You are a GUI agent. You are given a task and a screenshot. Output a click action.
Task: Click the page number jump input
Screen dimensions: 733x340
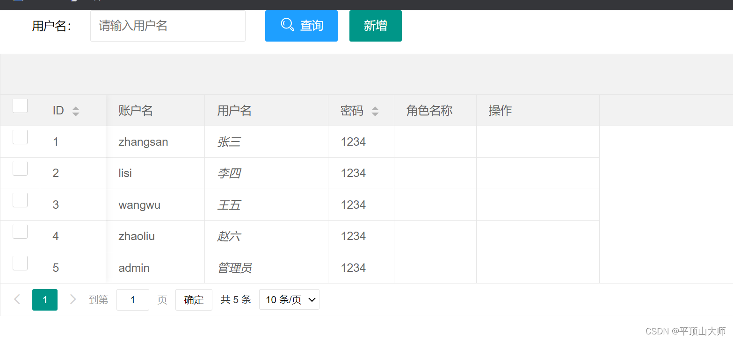point(133,300)
